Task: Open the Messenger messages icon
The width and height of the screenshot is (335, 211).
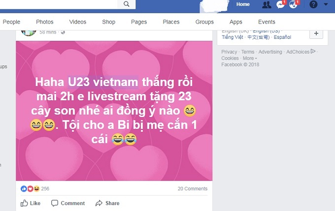Action: (x=280, y=4)
